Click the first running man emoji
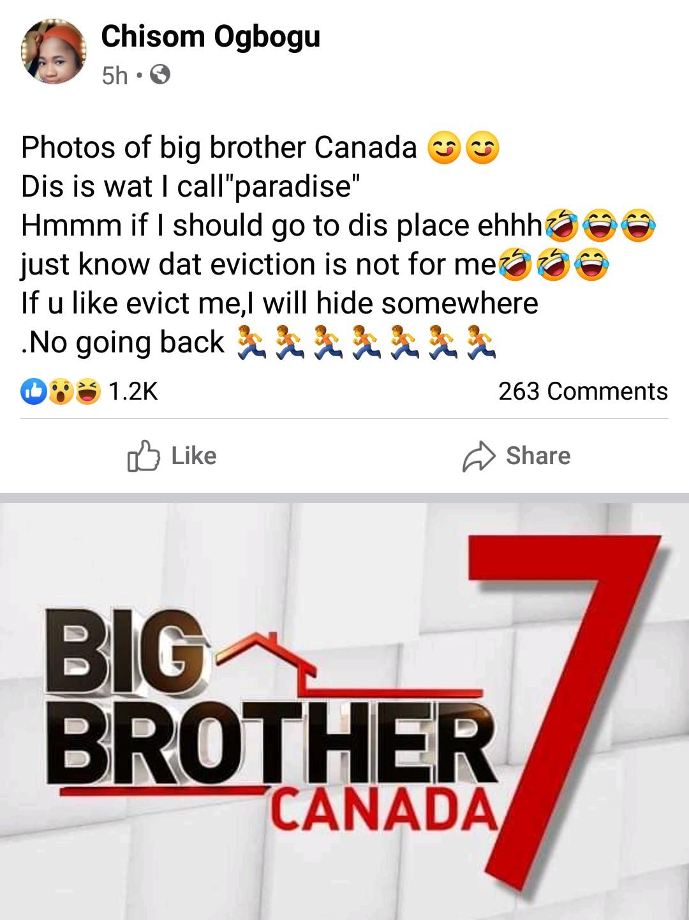 [x=251, y=342]
